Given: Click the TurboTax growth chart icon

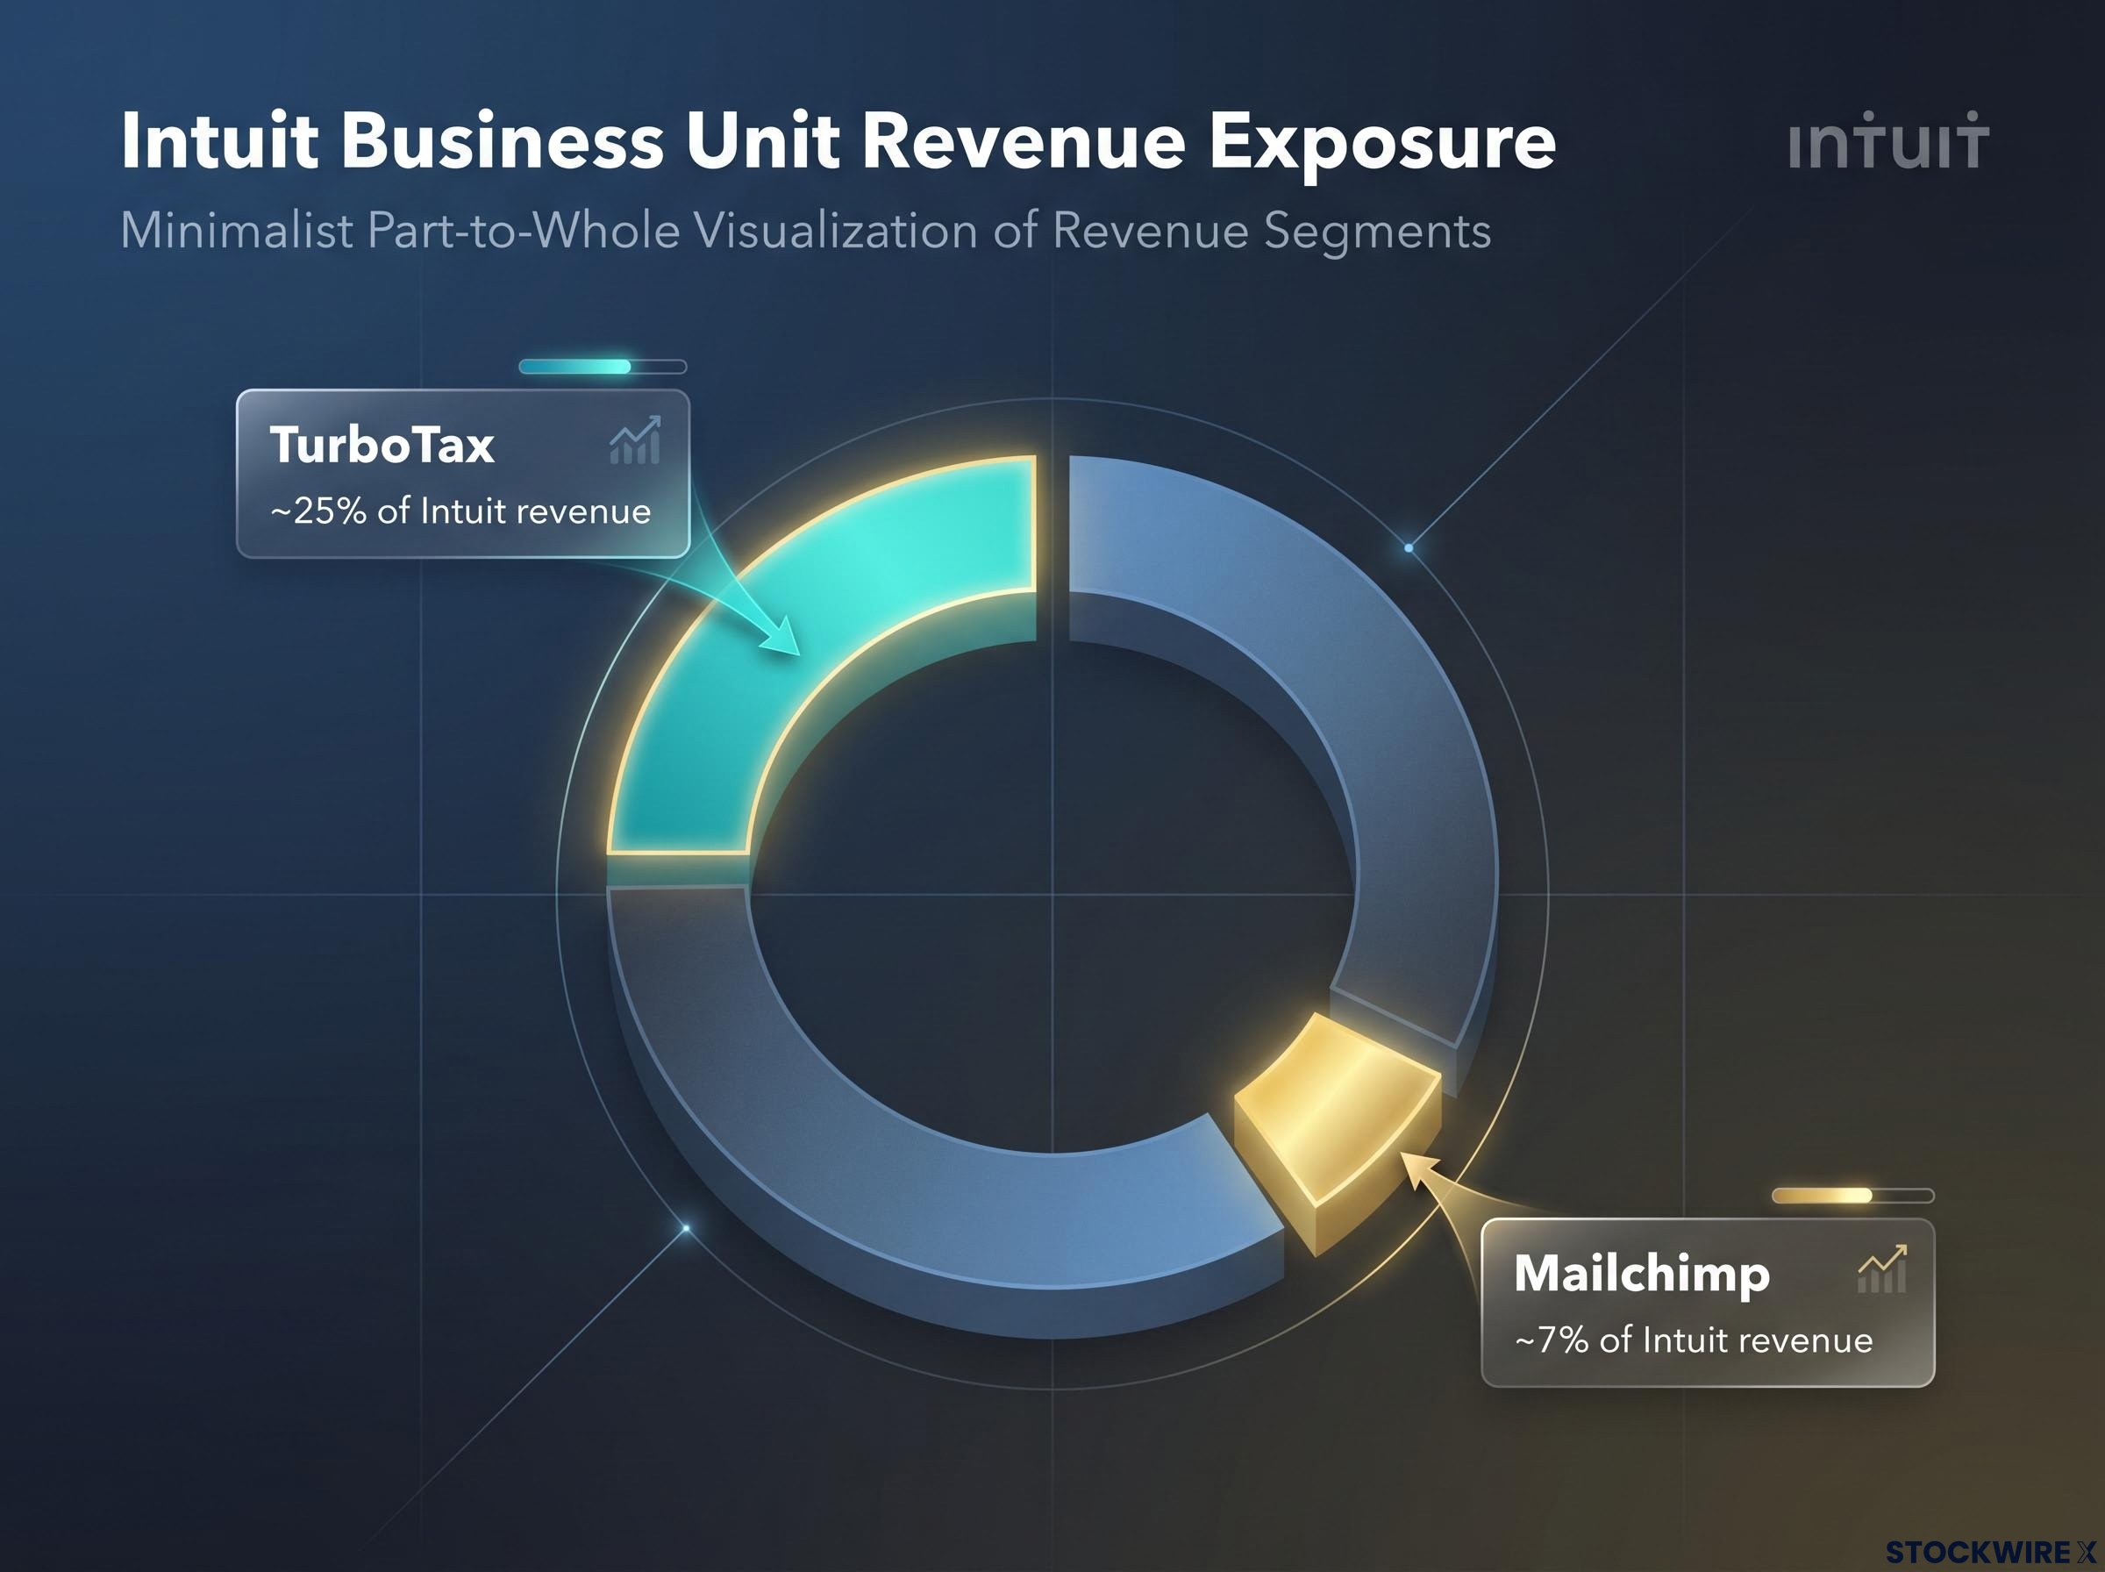Looking at the screenshot, I should pyautogui.click(x=635, y=439).
